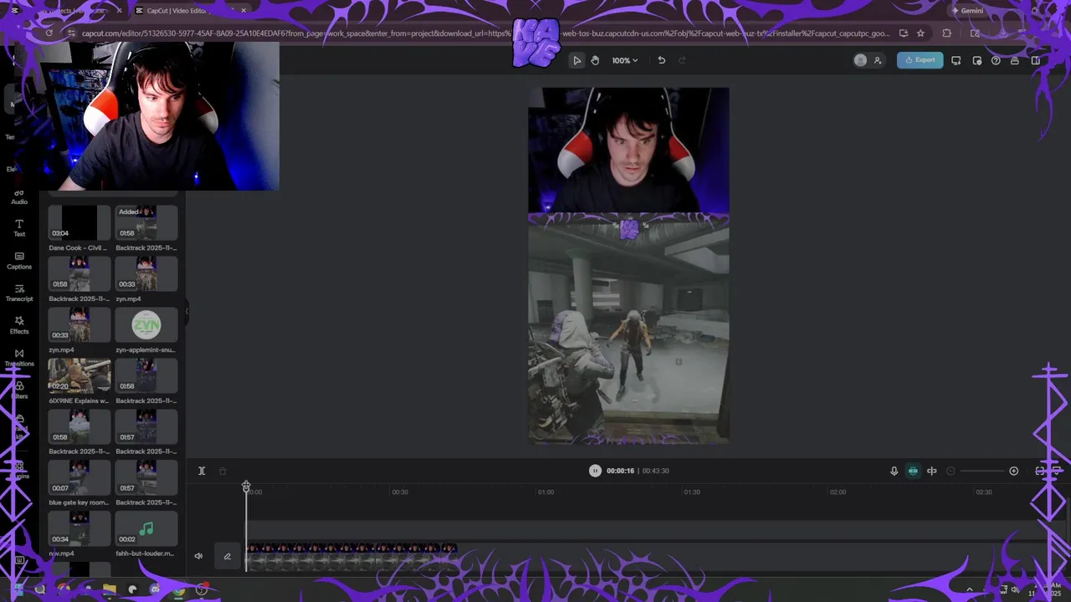This screenshot has width=1071, height=602.
Task: Open the Text sidebar panel
Action: coord(19,228)
